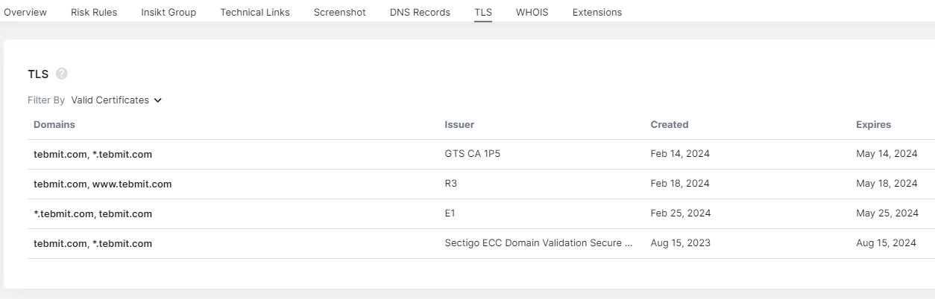This screenshot has width=935, height=299.
Task: Select the TLS tab
Action: click(x=483, y=12)
